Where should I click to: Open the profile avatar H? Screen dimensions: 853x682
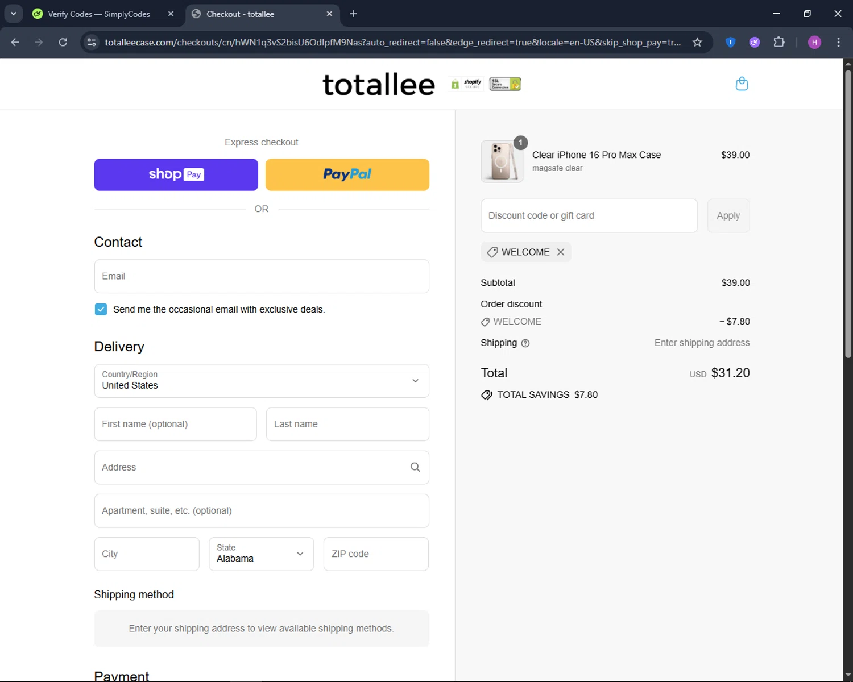(x=814, y=42)
